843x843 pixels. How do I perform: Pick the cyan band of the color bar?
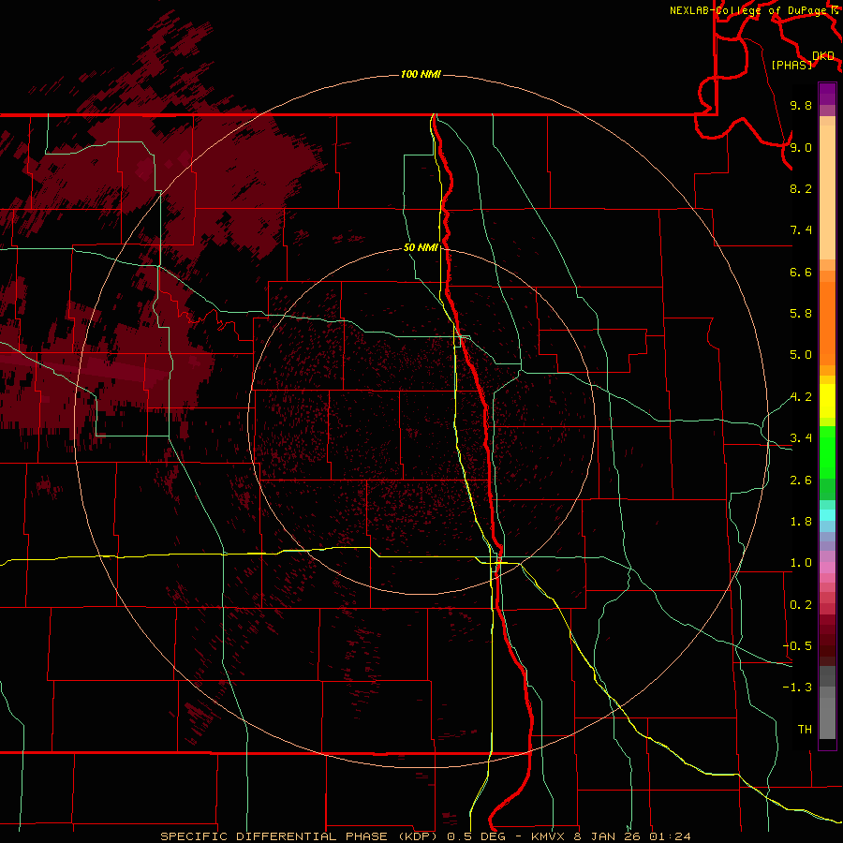tap(827, 514)
